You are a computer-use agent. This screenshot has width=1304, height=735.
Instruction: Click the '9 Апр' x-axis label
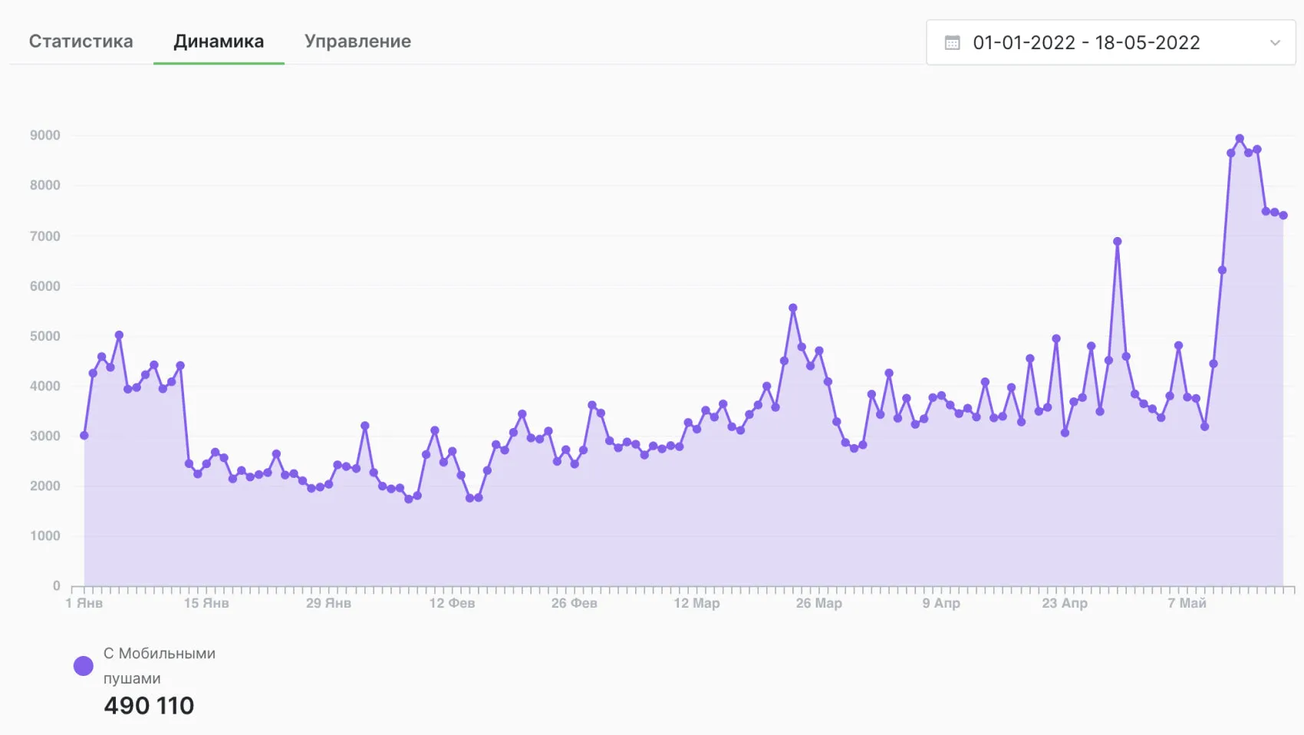click(x=941, y=603)
